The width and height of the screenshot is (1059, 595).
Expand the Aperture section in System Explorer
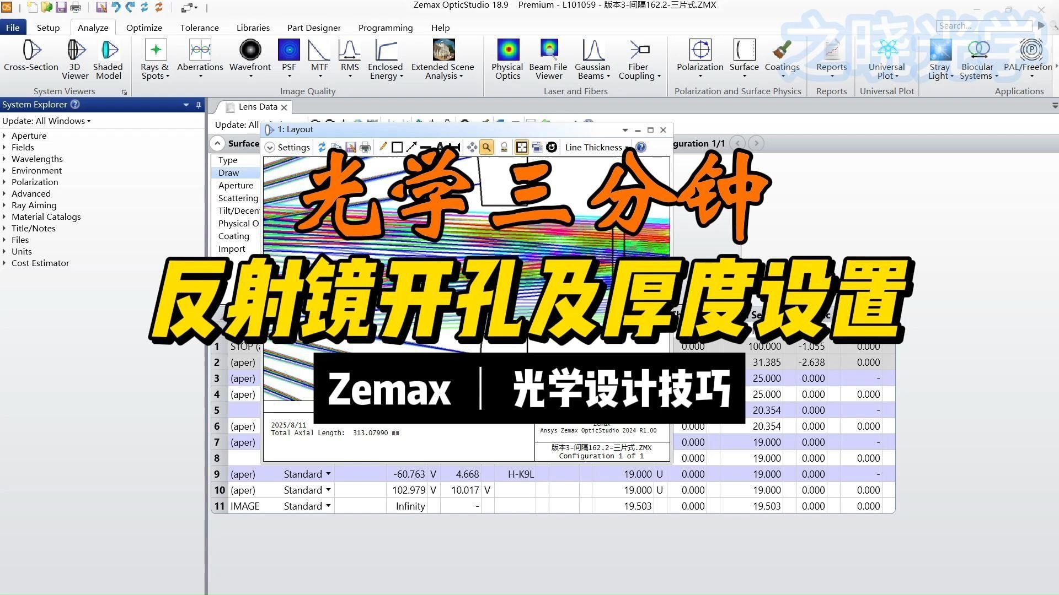[x=4, y=136]
